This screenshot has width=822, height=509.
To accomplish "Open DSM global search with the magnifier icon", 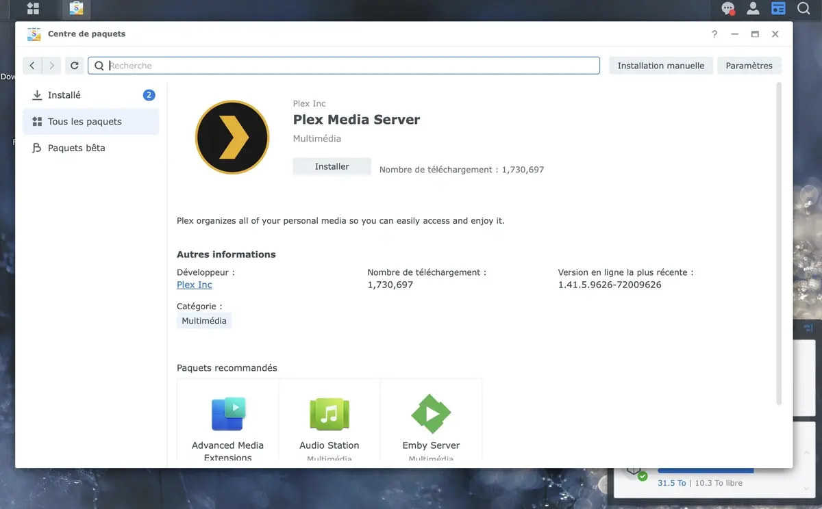I will coord(803,9).
